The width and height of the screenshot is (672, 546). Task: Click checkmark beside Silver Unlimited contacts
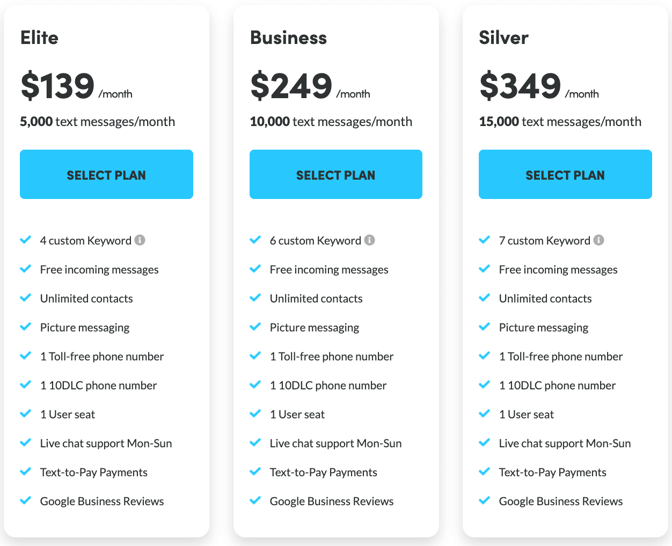pyautogui.click(x=484, y=298)
